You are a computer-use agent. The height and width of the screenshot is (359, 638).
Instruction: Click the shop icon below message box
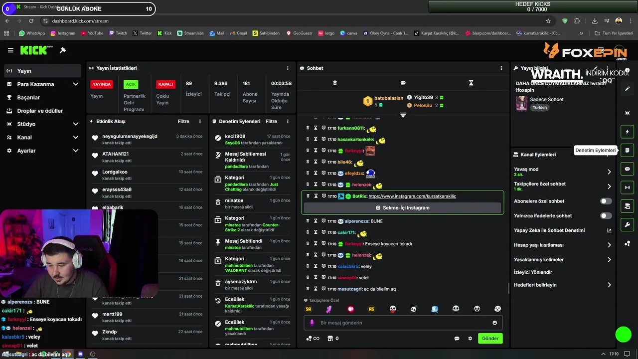click(329, 339)
